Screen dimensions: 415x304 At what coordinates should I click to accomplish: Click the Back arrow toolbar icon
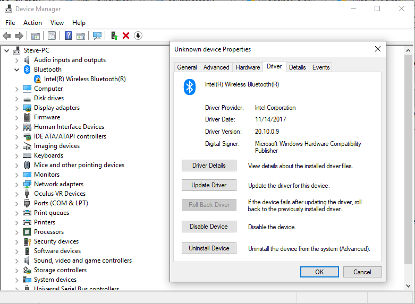(7, 36)
